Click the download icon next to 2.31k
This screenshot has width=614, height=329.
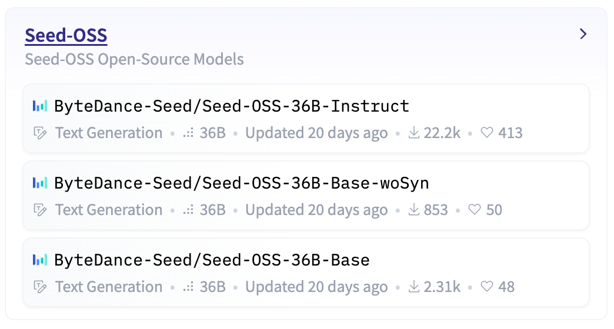[414, 287]
